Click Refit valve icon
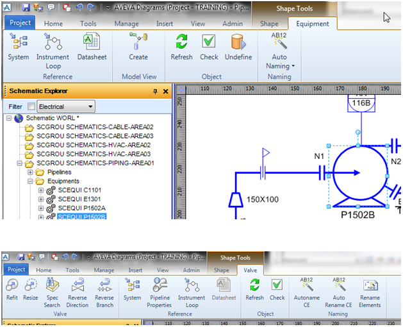Viewport: 403px width, 327px height. pyautogui.click(x=12, y=285)
